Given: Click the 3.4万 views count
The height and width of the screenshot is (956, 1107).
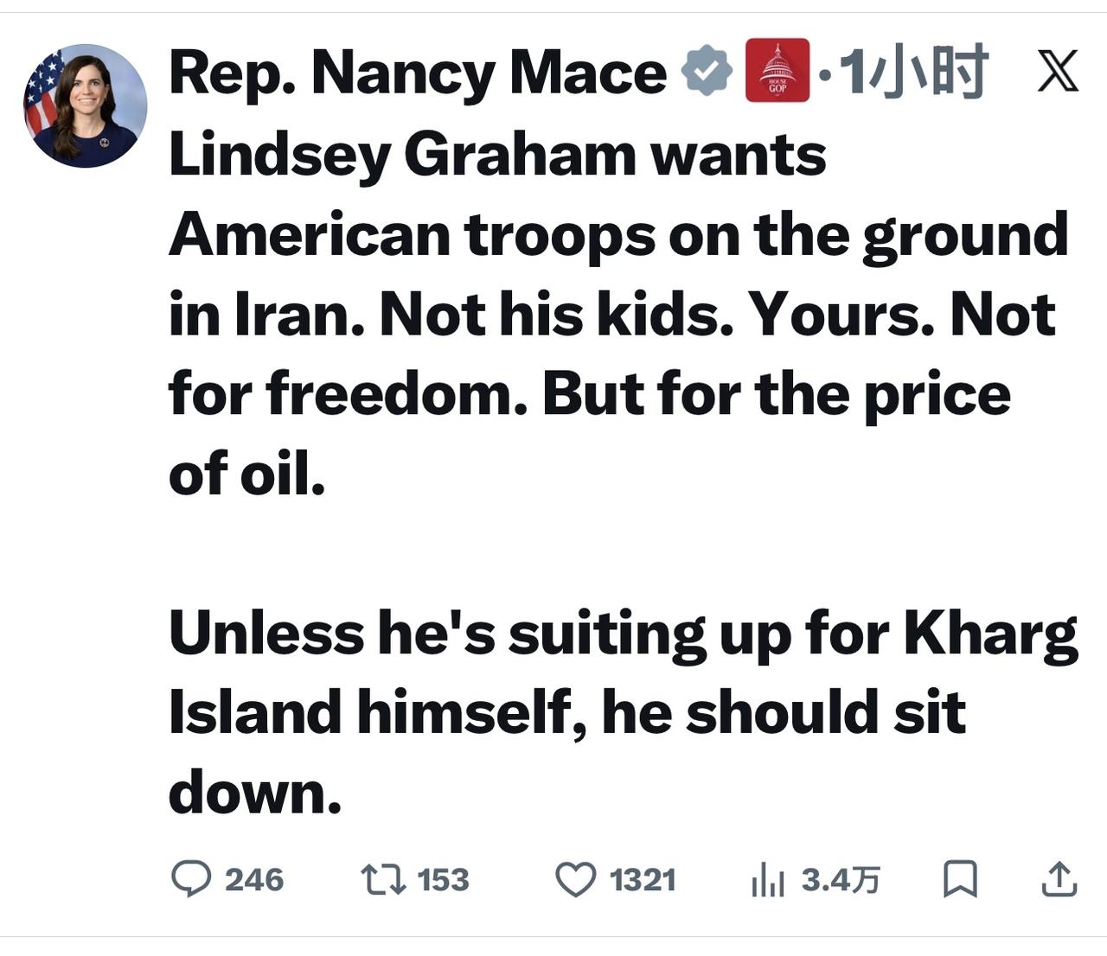Looking at the screenshot, I should point(840,880).
